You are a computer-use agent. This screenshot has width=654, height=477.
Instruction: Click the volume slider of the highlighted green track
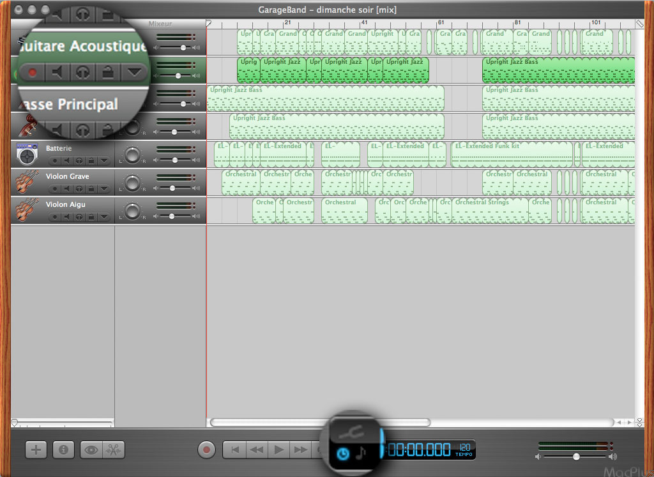[x=178, y=76]
